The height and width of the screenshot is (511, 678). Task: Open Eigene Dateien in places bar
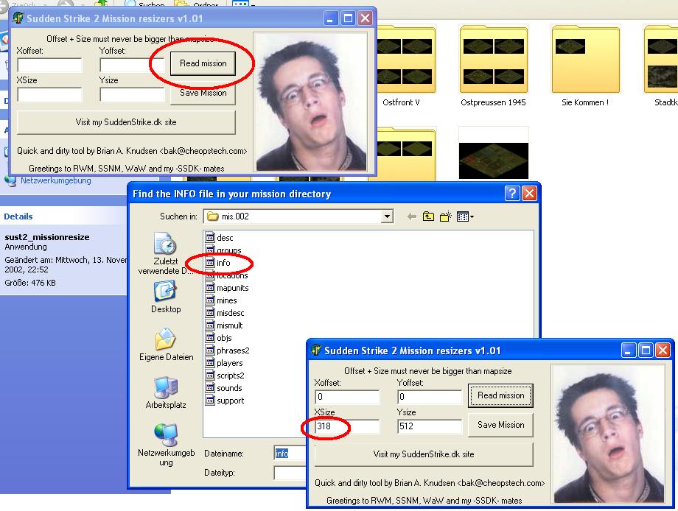click(x=166, y=345)
